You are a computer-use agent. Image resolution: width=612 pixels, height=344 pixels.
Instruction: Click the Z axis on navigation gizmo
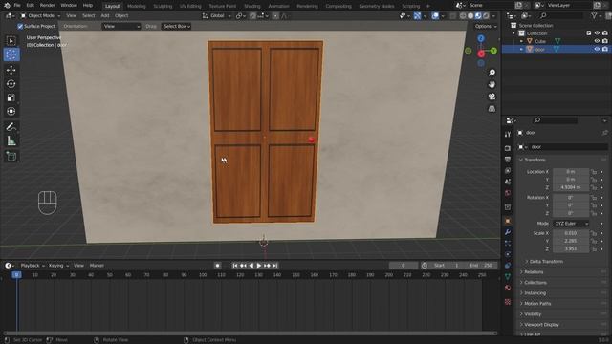point(481,38)
